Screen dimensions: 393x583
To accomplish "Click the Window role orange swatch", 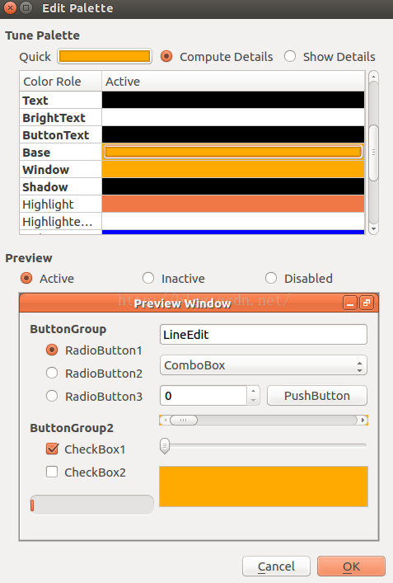I will click(x=233, y=169).
